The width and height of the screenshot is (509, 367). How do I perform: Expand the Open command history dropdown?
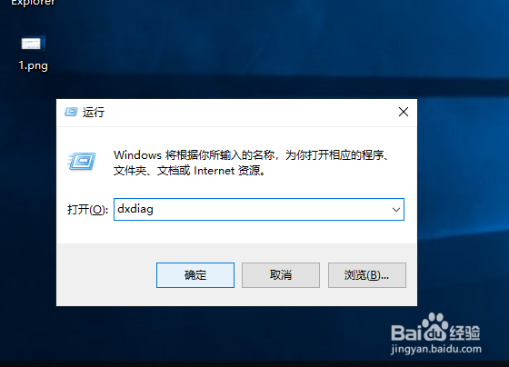click(x=396, y=210)
